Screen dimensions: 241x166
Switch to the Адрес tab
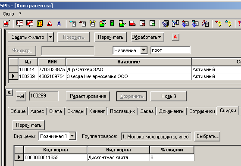point(37,111)
